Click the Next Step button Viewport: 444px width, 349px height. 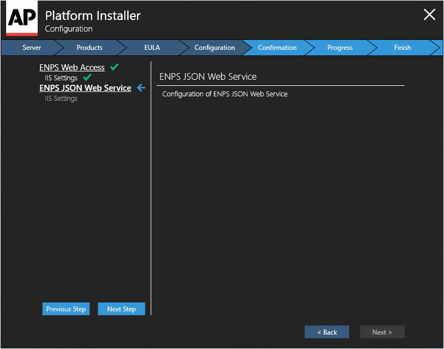tap(122, 309)
